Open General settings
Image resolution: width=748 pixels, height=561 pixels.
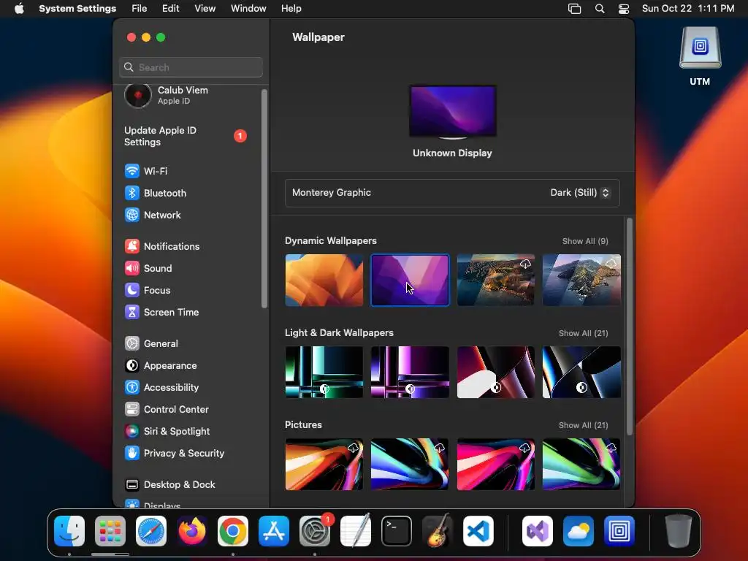[151, 343]
